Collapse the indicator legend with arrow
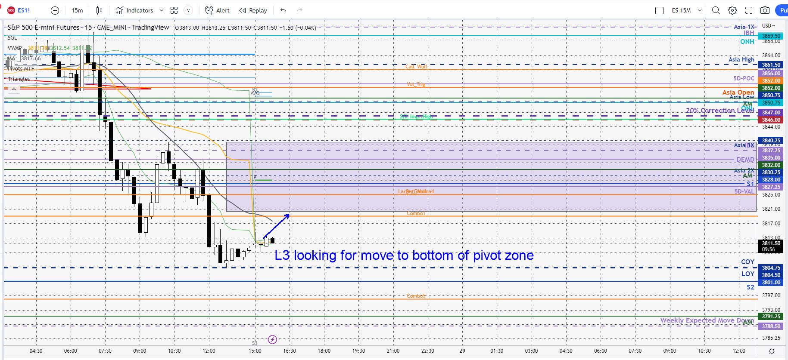The width and height of the screenshot is (788, 360). tap(14, 89)
